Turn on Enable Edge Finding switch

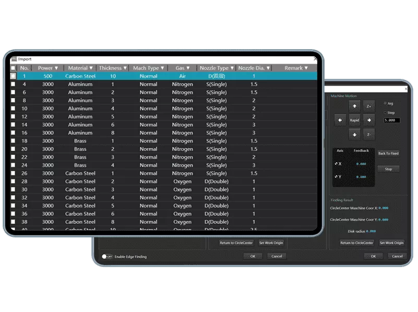click(x=106, y=257)
